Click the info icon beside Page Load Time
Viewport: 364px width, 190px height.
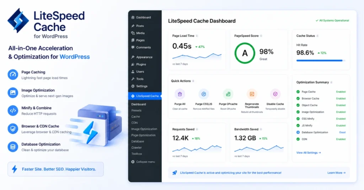tap(197, 36)
